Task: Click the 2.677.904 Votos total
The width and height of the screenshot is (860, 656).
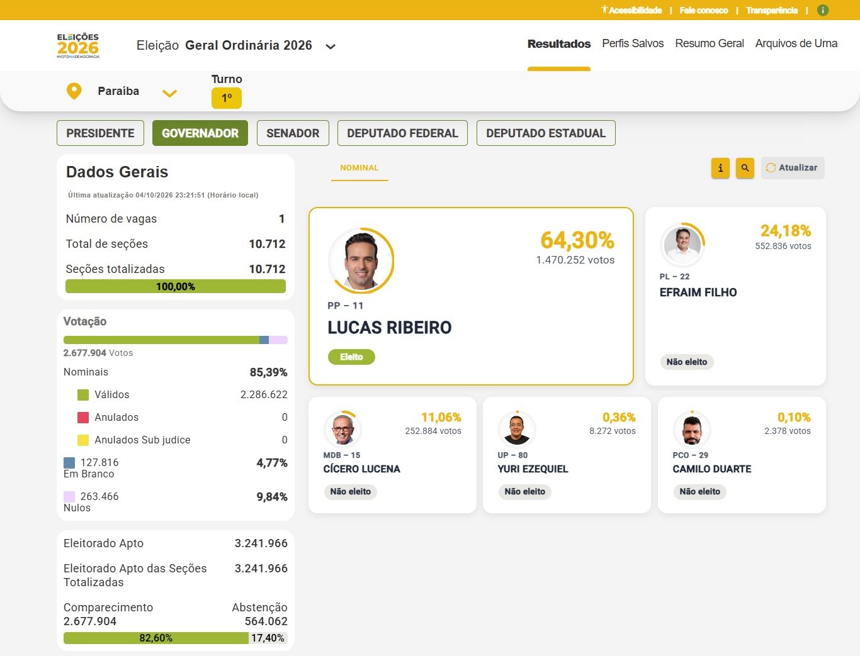Action: coord(98,353)
